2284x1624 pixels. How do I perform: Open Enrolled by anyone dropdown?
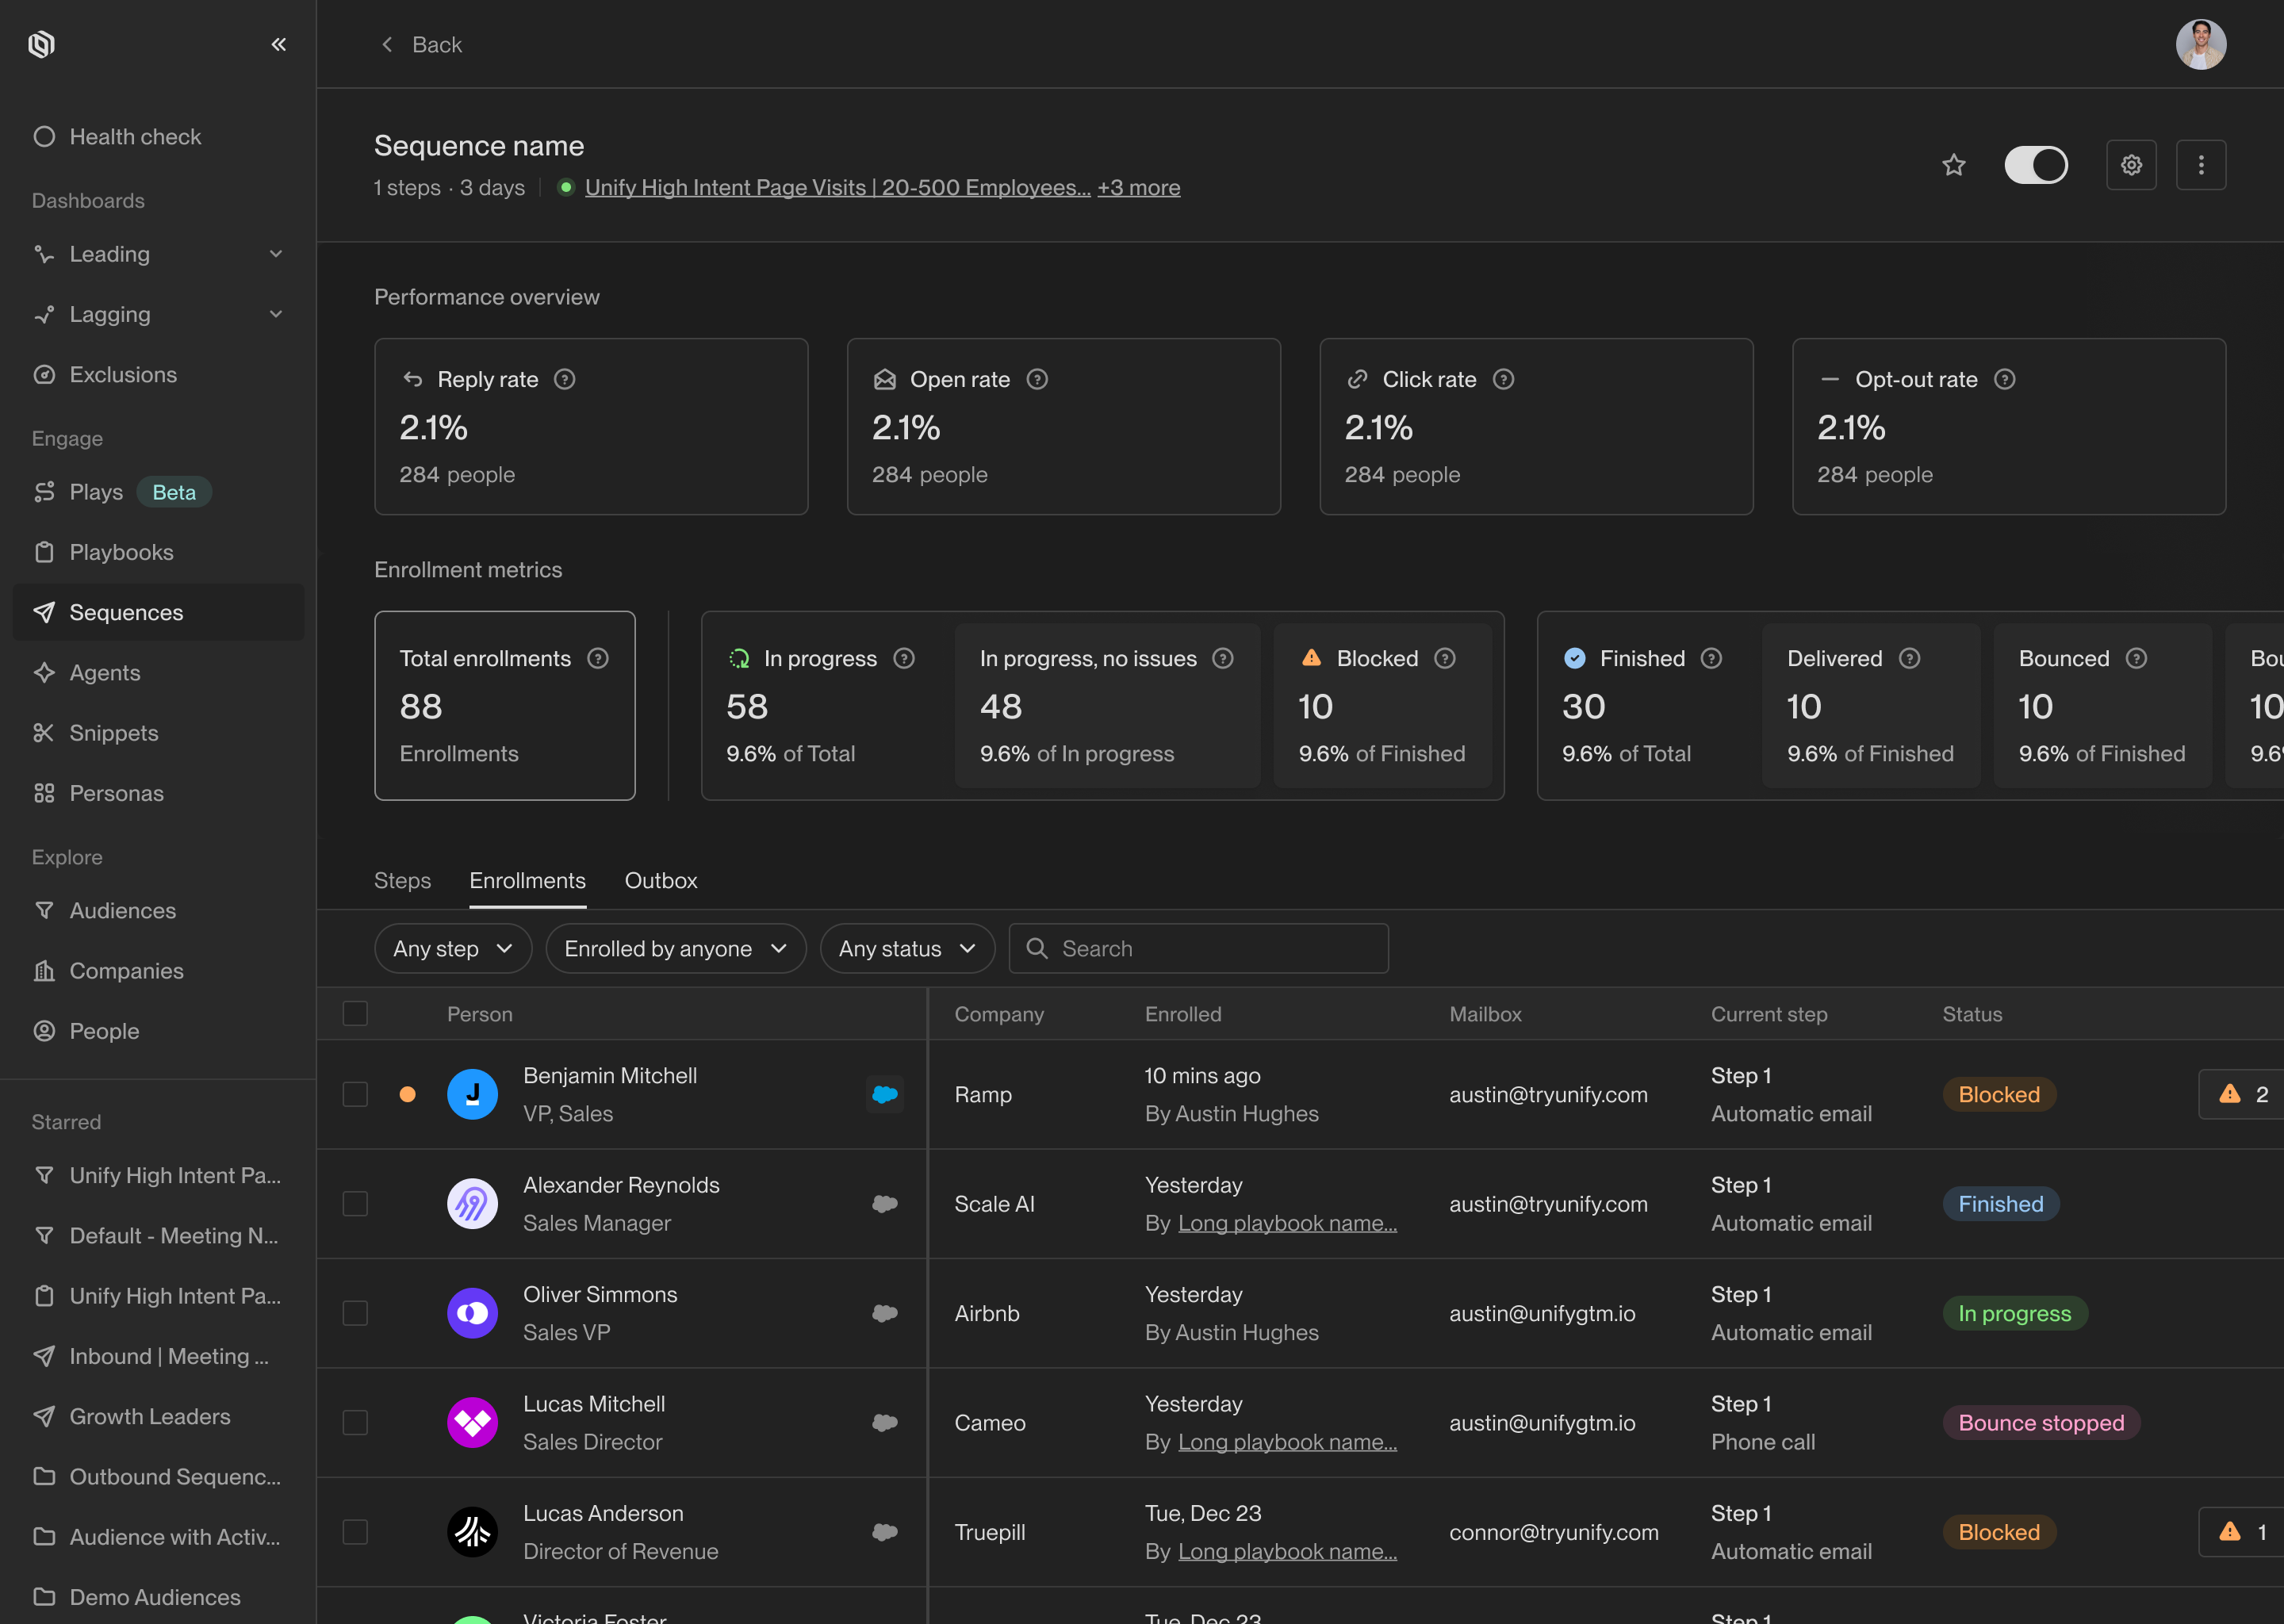676,948
